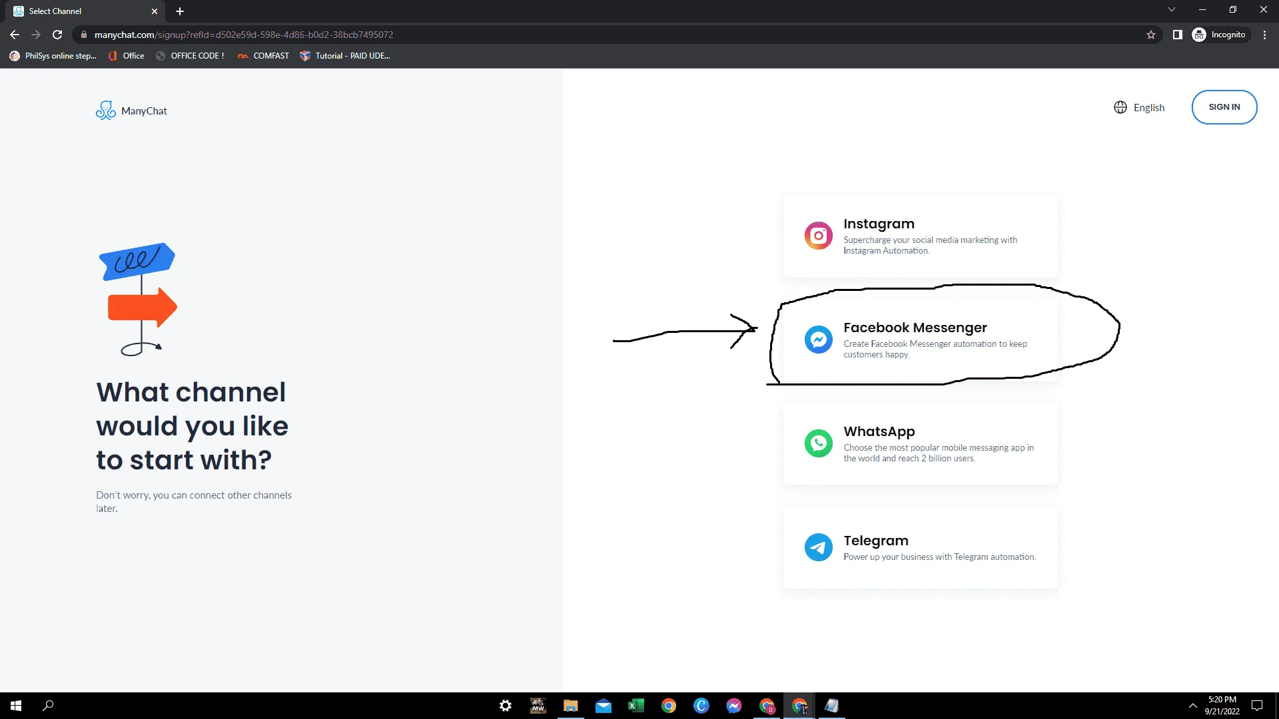Viewport: 1279px width, 719px height.
Task: Click 'Choose the most popular mobile messaging' text
Action: point(939,453)
